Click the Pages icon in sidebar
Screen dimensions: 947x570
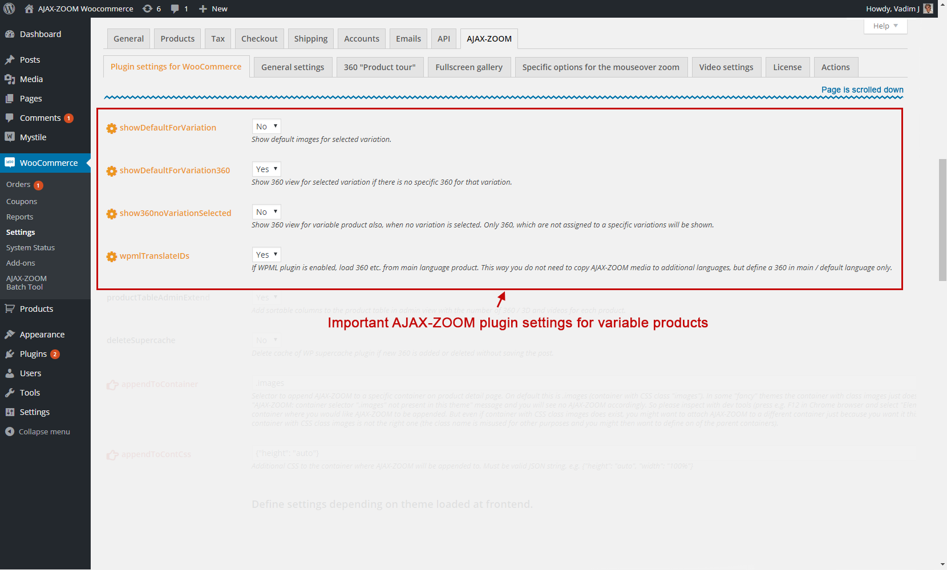click(x=10, y=99)
